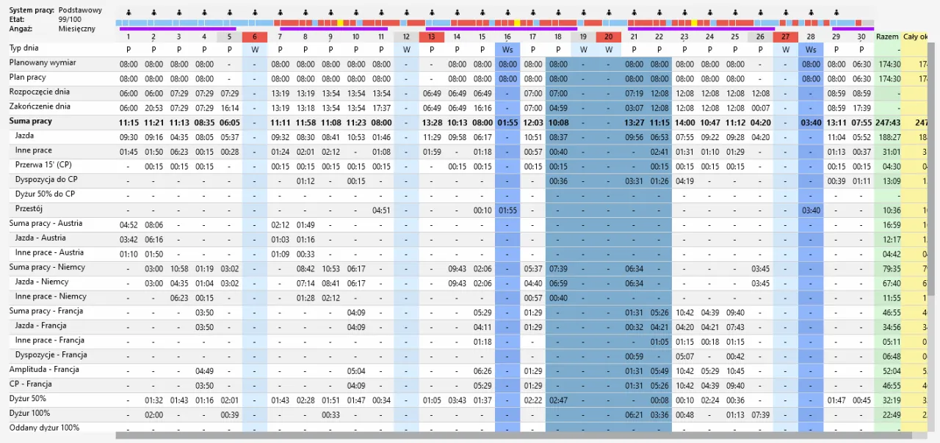Select the red day 6 column header

[255, 37]
